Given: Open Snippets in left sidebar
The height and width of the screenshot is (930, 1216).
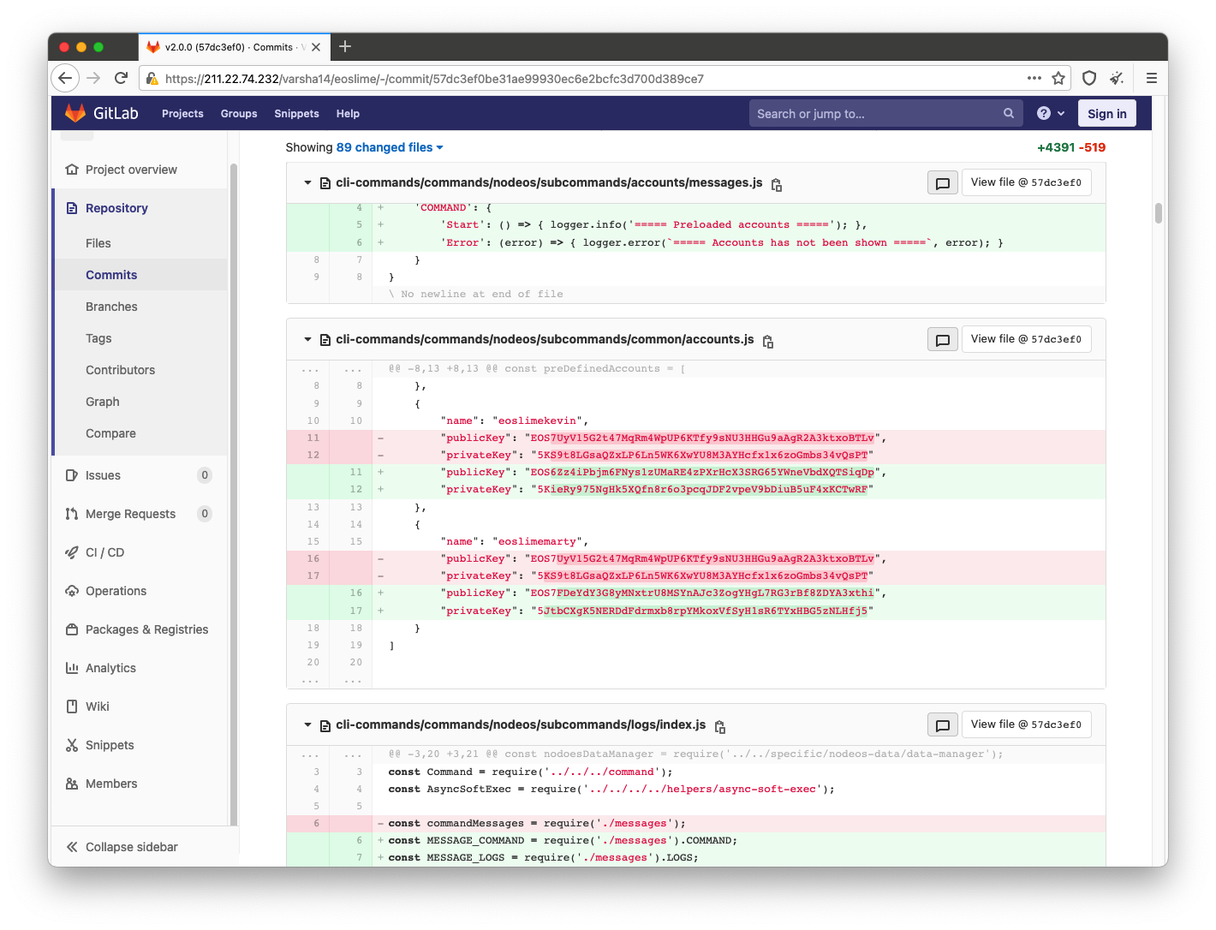Looking at the screenshot, I should (x=110, y=745).
